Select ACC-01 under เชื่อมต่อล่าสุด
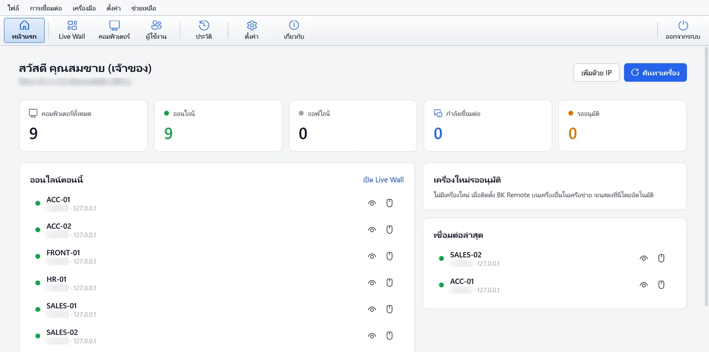Viewport: 709px width, 352px height. pyautogui.click(x=555, y=285)
